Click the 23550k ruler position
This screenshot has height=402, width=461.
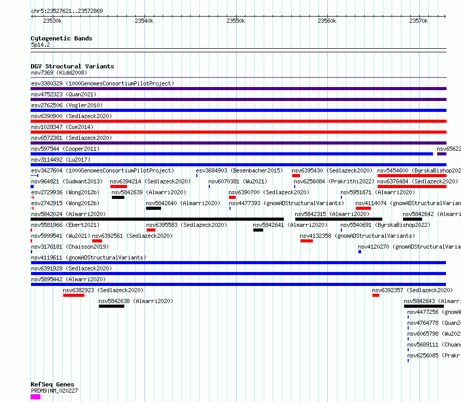point(236,21)
